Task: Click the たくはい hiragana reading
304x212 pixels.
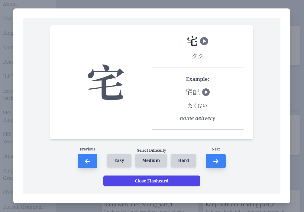Action: tap(197, 106)
